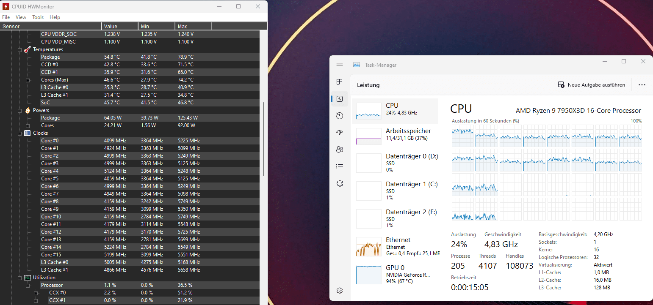Select the CPU VDD_MISC voltage row

(150, 42)
